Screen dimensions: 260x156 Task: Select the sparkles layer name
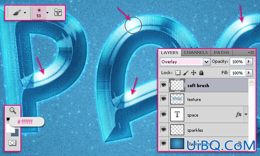[195, 130]
